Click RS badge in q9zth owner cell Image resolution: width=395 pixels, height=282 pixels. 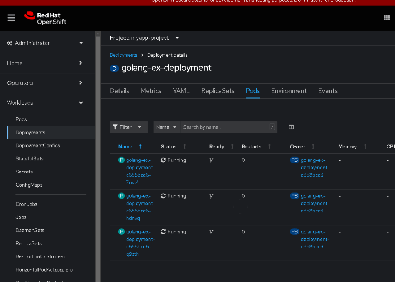tap(294, 231)
